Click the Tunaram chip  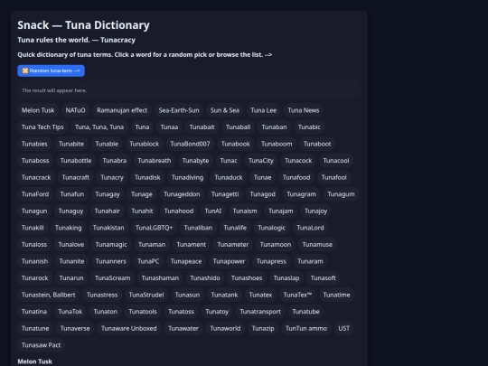tap(310, 261)
